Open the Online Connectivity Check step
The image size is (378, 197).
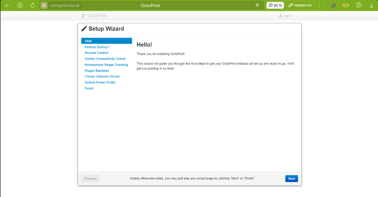coord(105,59)
